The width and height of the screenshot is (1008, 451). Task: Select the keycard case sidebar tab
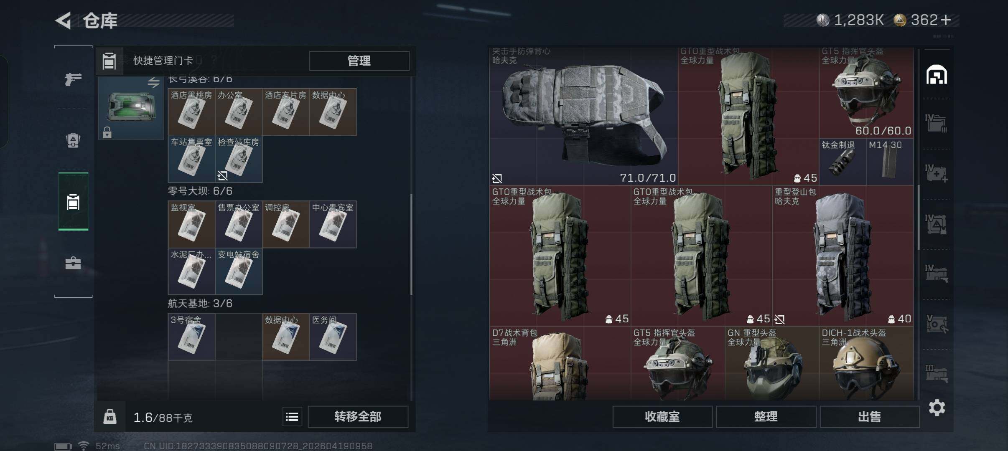coord(73,202)
